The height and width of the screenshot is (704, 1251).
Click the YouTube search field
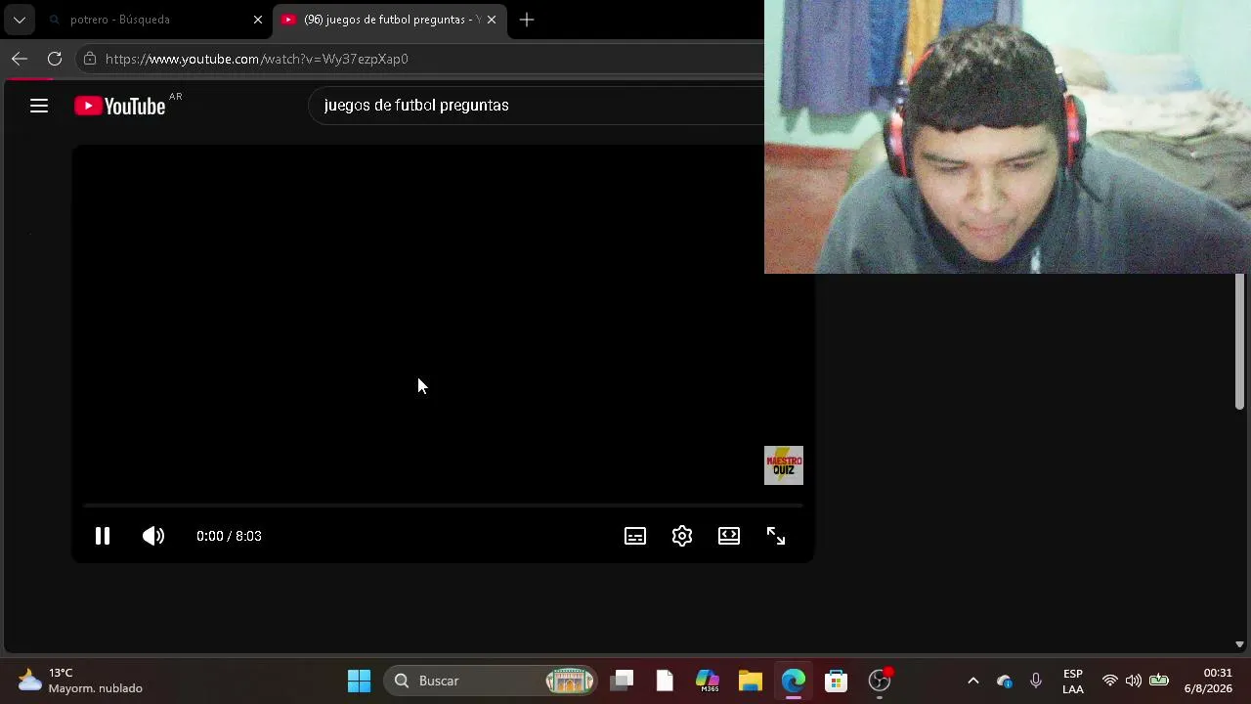(538, 106)
